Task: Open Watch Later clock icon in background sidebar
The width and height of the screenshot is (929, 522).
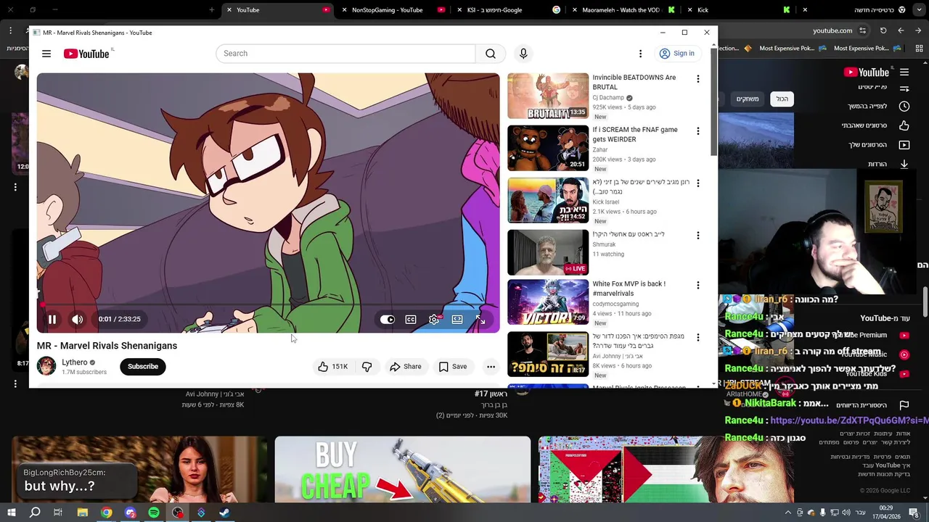Action: (904, 106)
